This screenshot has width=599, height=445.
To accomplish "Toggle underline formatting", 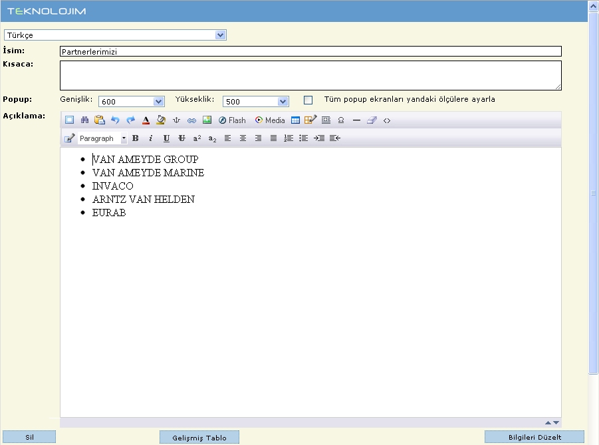I will tap(166, 138).
